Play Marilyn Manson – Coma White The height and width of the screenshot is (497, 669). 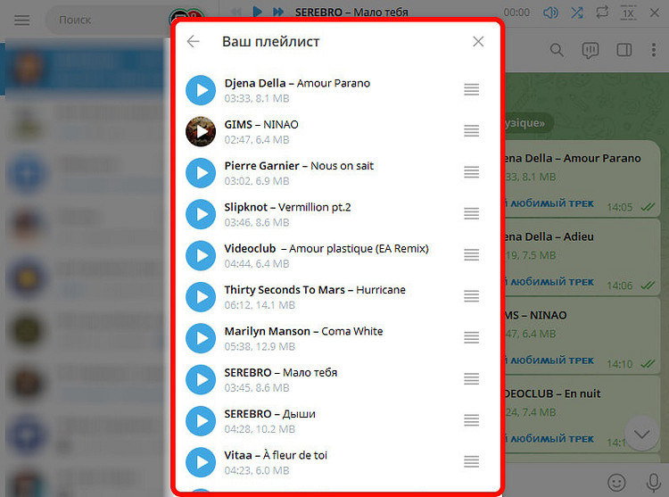[x=201, y=338]
